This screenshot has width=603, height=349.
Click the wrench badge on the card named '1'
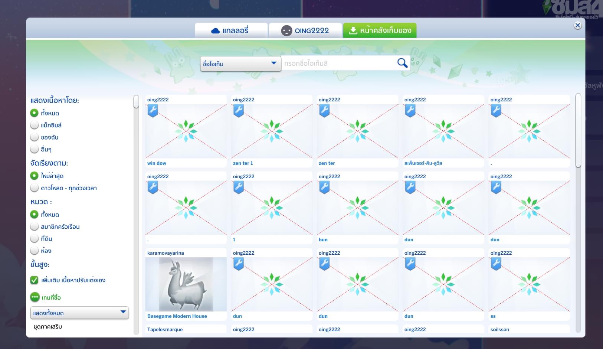(239, 187)
